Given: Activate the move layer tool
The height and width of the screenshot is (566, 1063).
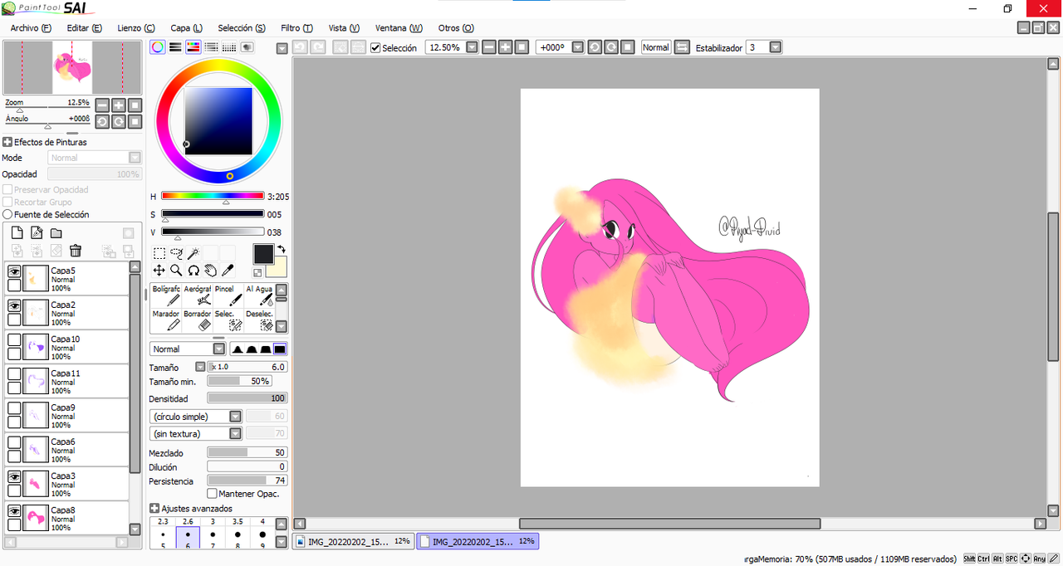Looking at the screenshot, I should (159, 270).
